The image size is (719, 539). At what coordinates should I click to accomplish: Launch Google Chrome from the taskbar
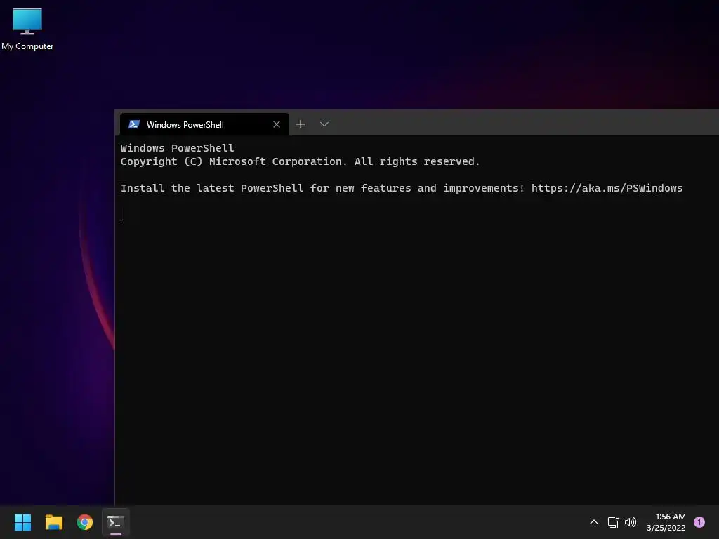[85, 522]
